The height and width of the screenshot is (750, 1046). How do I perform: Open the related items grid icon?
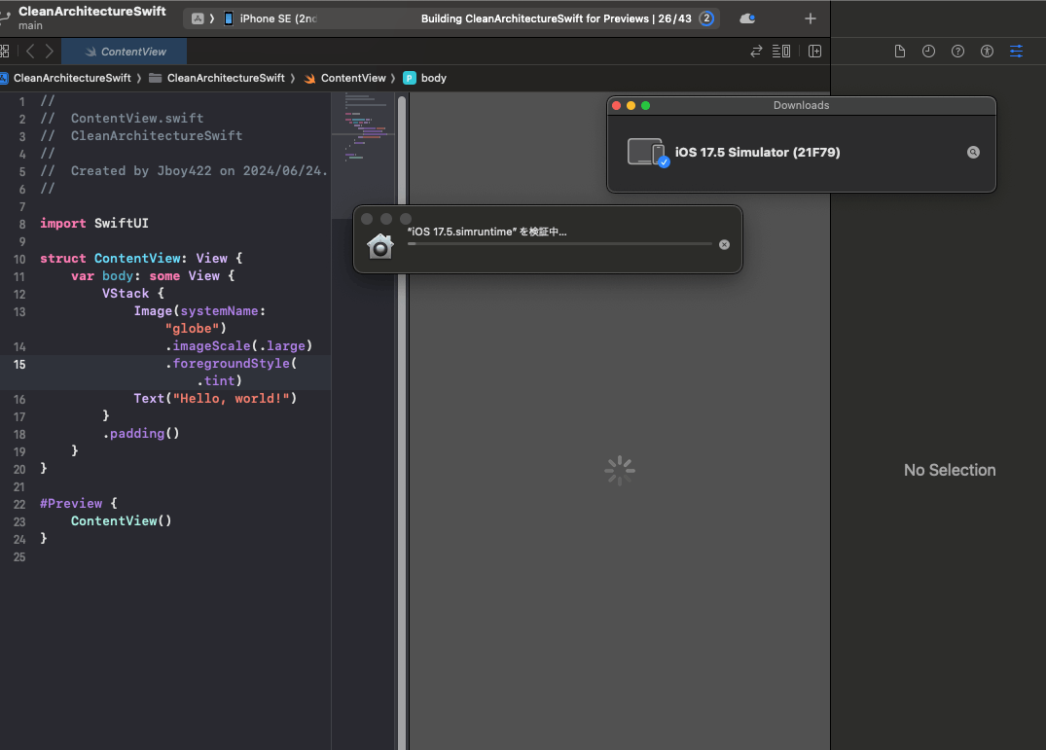[x=4, y=52]
